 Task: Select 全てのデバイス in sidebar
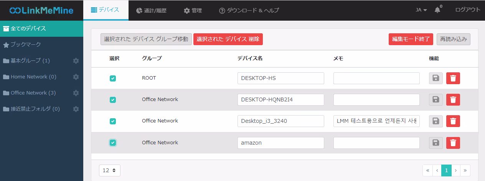pyautogui.click(x=41, y=28)
